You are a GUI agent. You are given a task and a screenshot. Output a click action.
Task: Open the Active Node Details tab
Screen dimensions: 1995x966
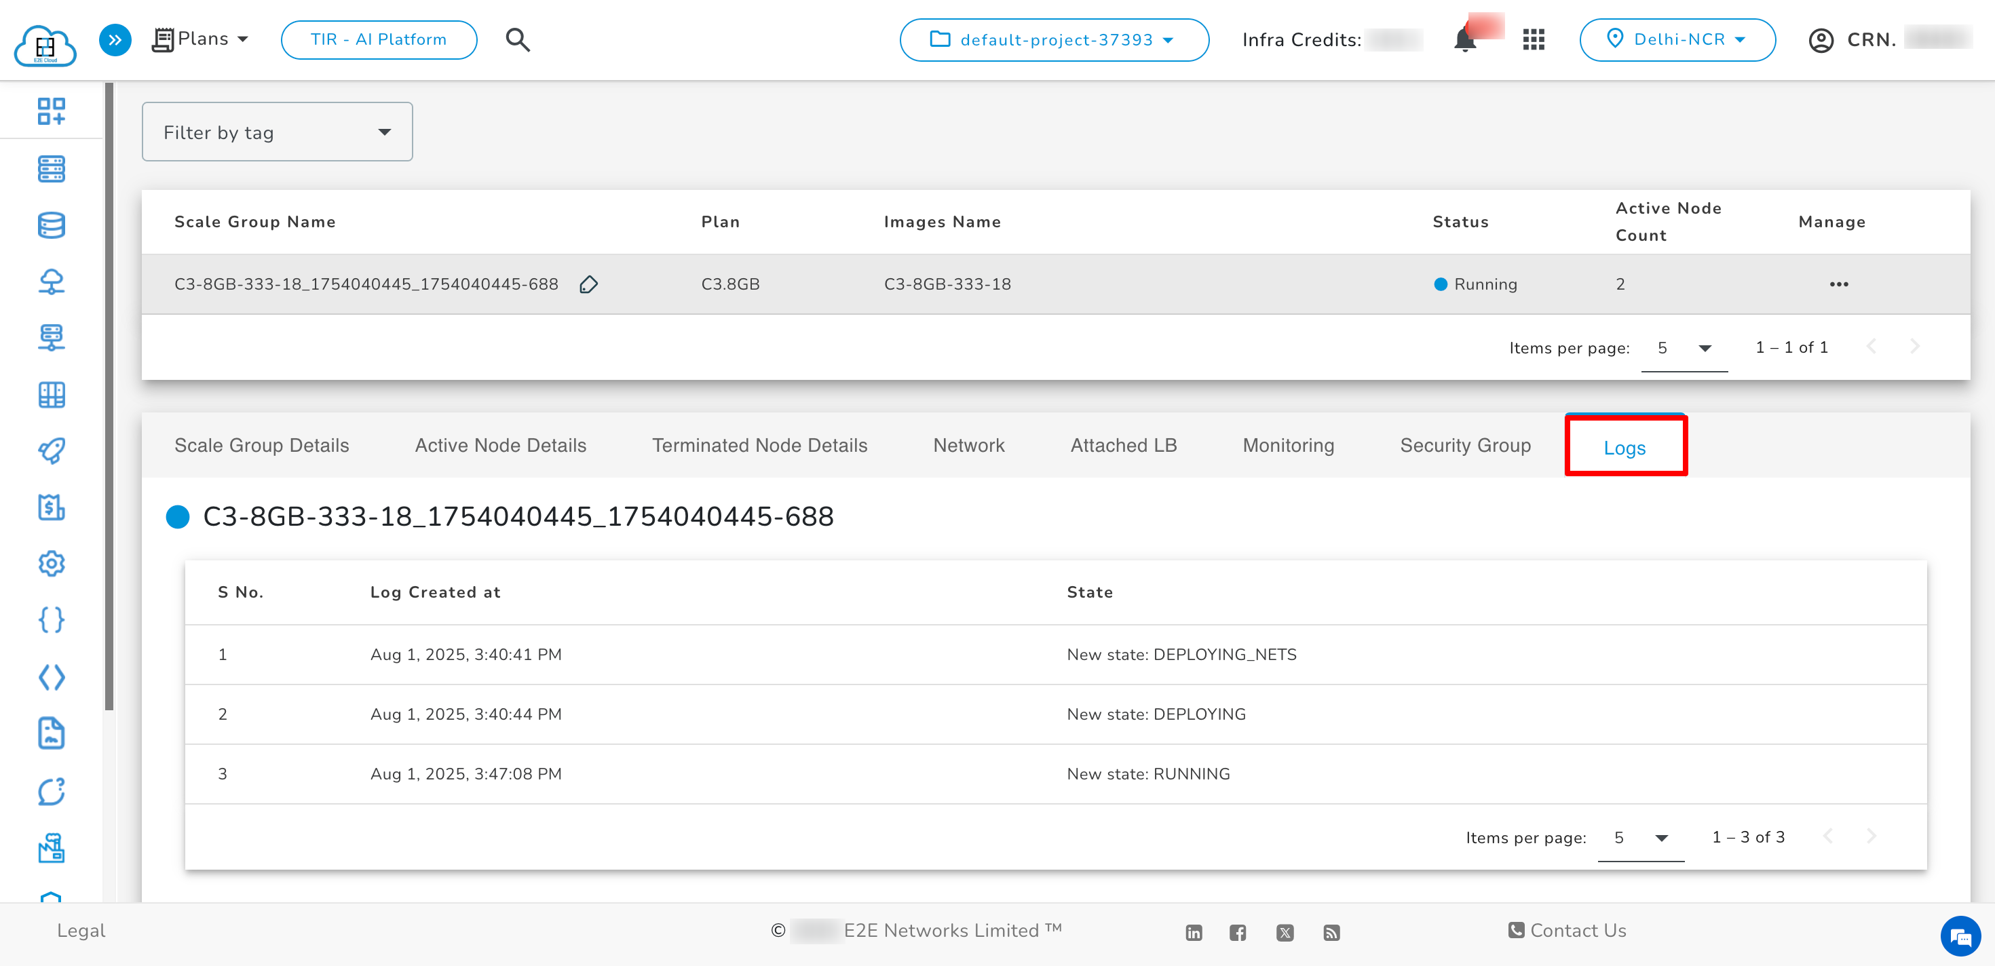point(500,445)
